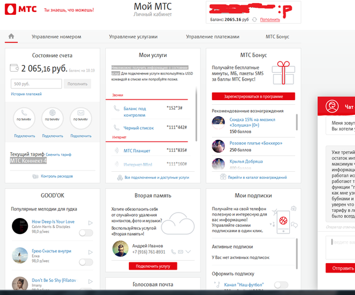Click the SMS envelope tariff circle icon
The height and width of the screenshot is (295, 355).
(80, 119)
